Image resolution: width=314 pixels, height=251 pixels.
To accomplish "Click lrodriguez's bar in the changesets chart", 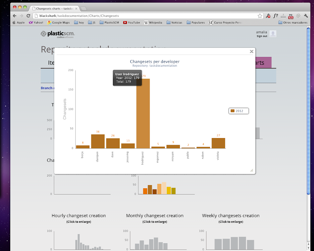I will tap(144, 114).
